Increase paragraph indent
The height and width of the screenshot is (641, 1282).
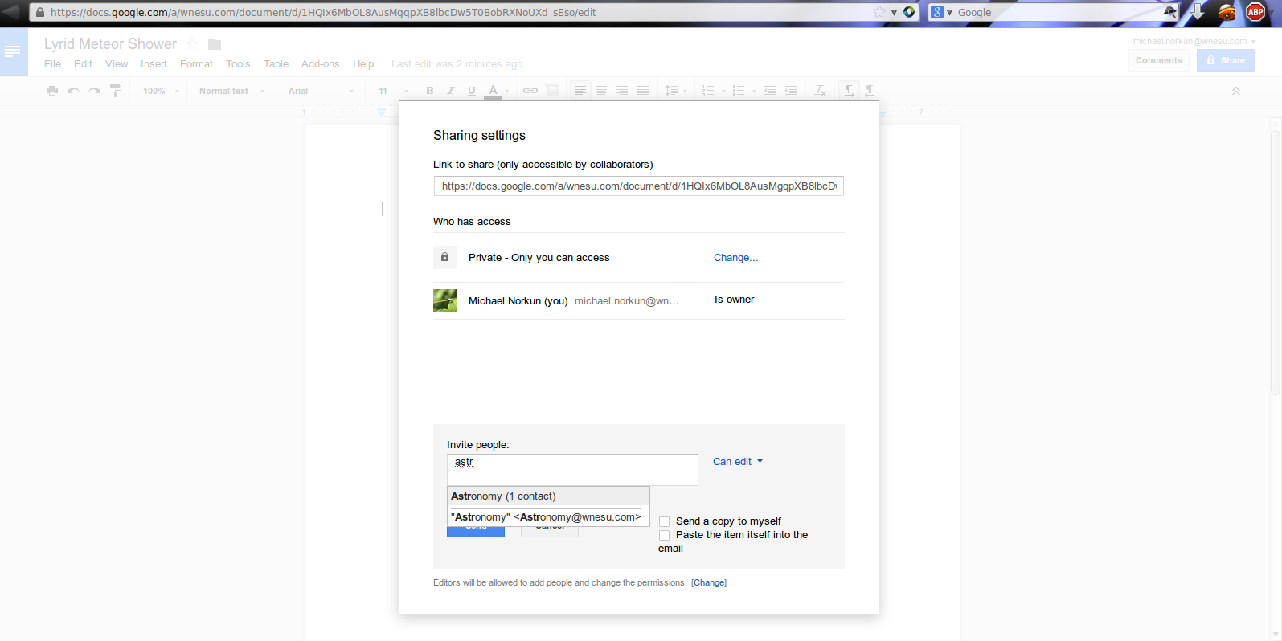pyautogui.click(x=791, y=91)
